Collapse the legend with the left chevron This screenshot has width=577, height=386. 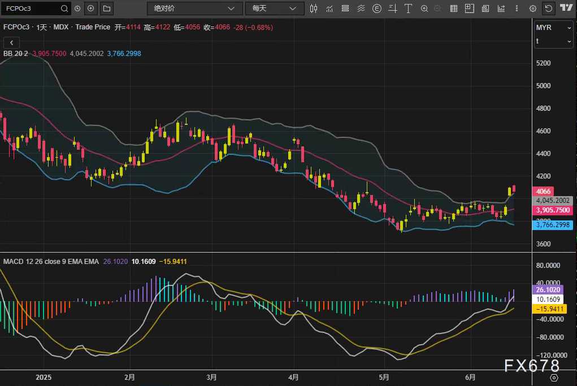11,42
